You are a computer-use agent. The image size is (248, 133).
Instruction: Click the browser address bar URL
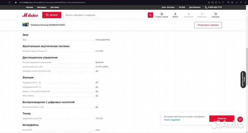[52, 2]
